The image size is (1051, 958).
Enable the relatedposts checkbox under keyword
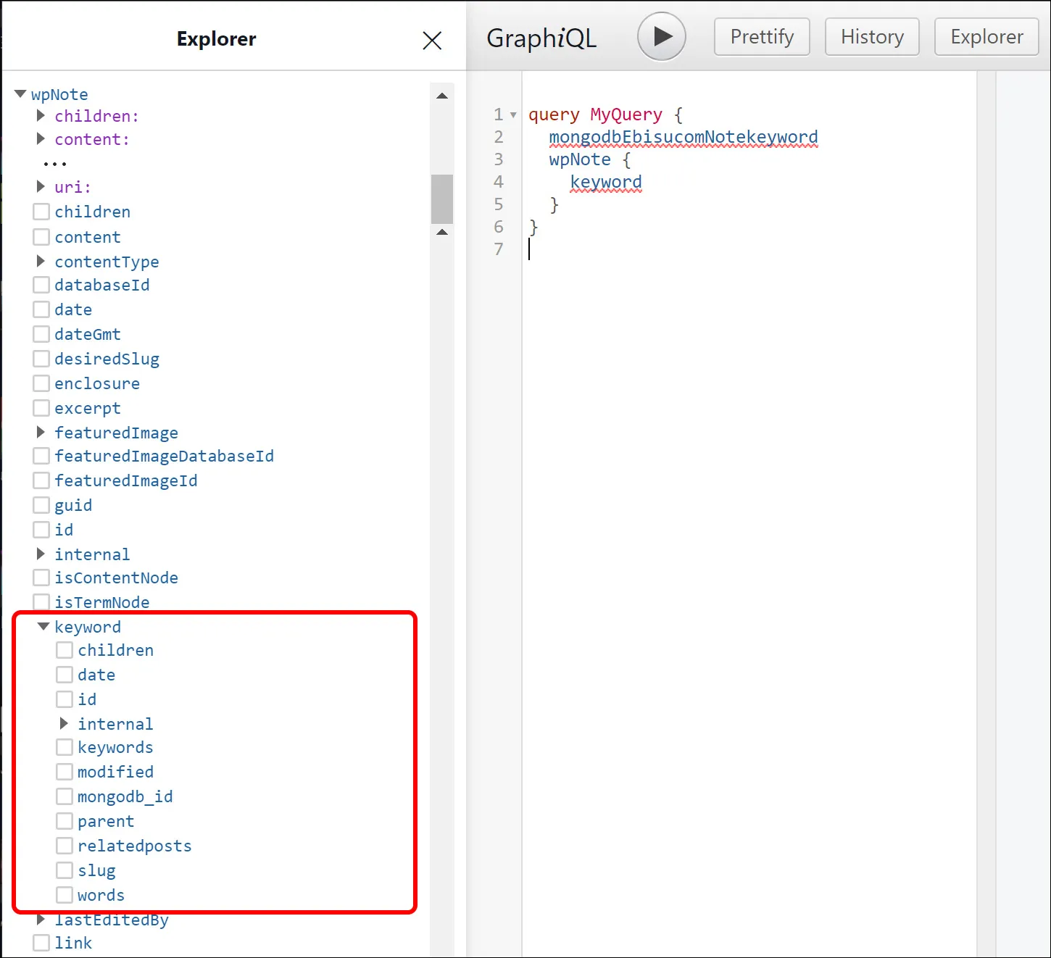[65, 846]
